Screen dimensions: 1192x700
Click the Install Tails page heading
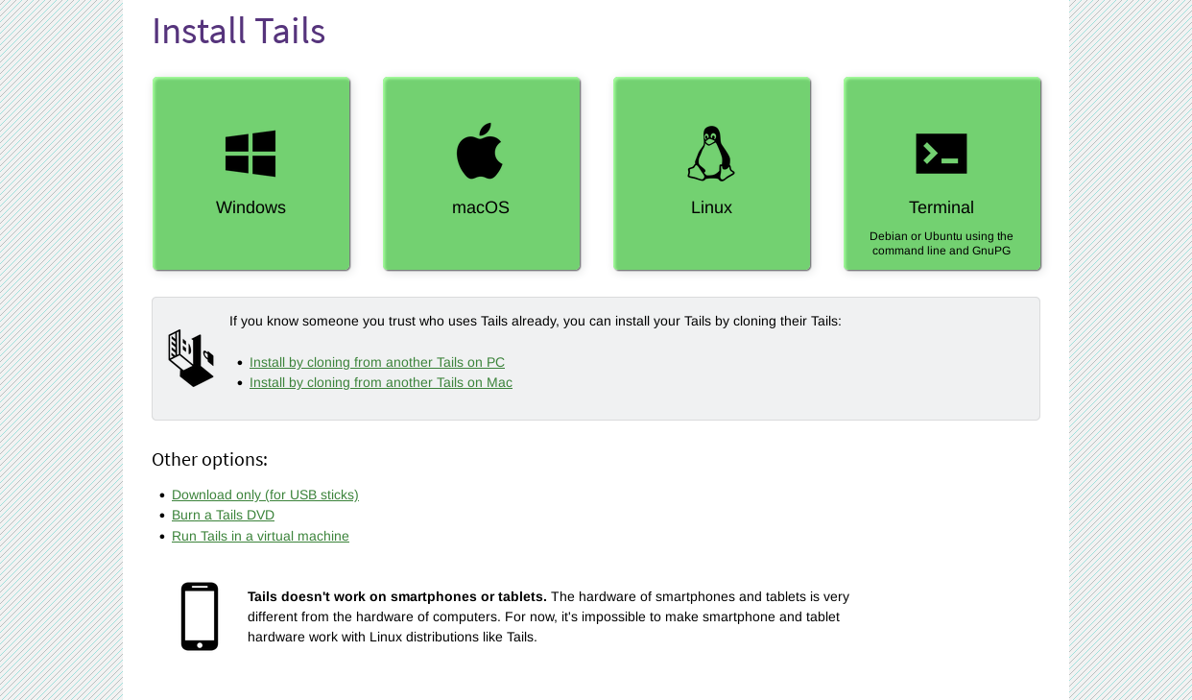[239, 31]
